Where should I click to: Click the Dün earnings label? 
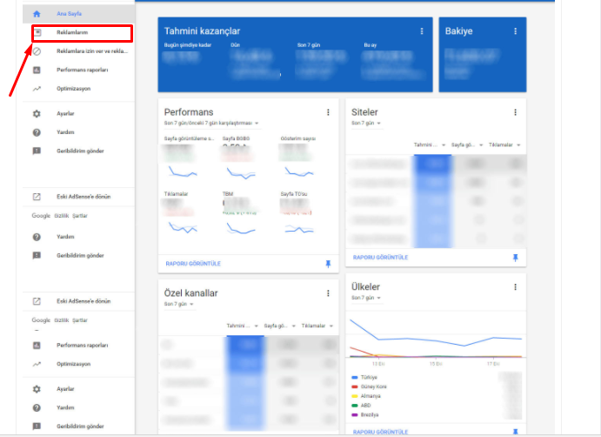[x=236, y=45]
